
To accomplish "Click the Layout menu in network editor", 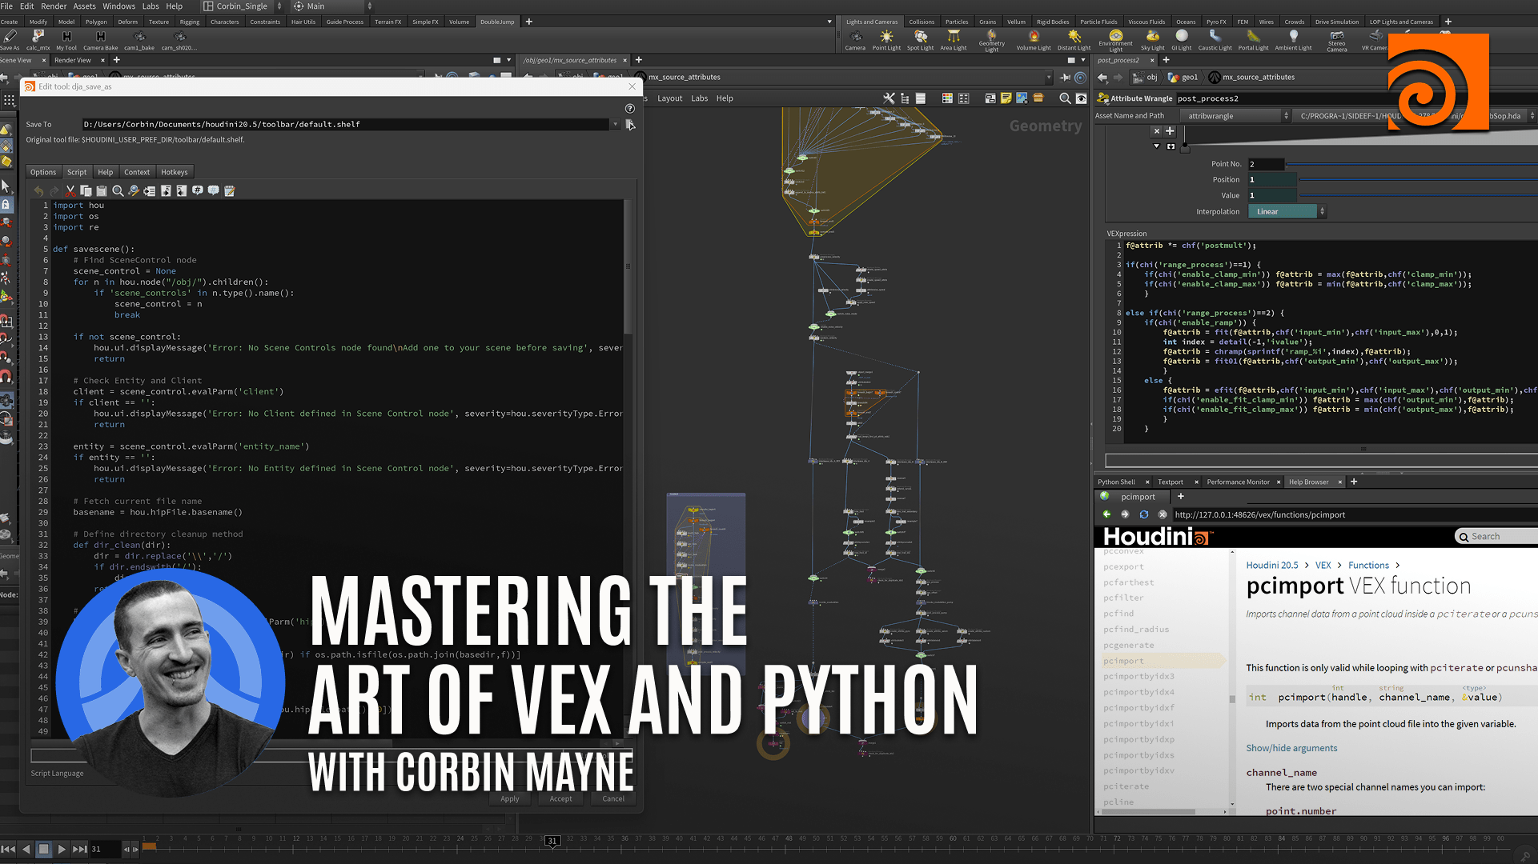I will pos(669,98).
